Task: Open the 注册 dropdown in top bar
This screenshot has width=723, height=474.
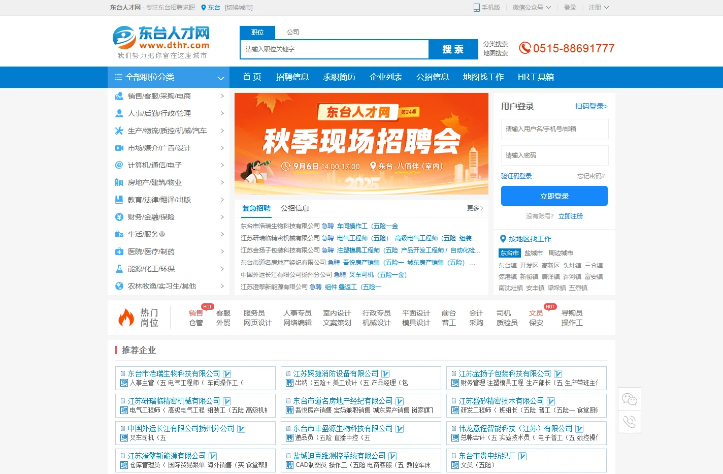Action: click(599, 8)
